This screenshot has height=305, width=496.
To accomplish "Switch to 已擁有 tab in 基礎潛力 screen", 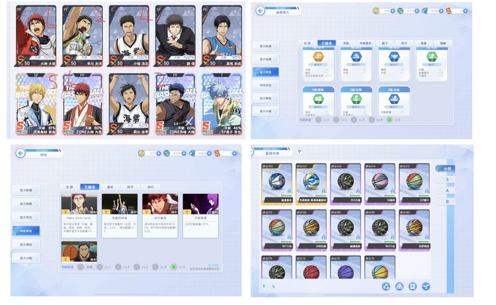I will (327, 43).
